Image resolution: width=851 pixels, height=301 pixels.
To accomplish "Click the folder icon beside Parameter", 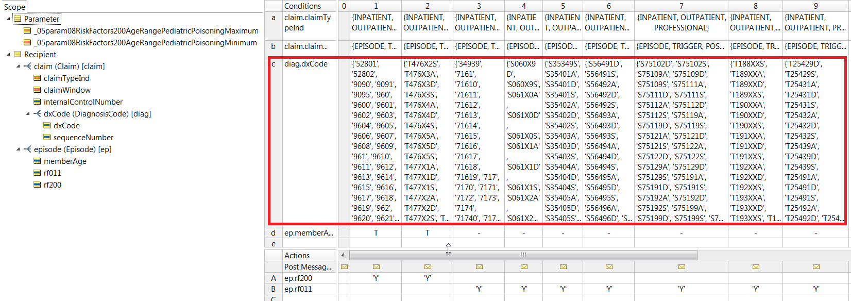I will (x=18, y=19).
